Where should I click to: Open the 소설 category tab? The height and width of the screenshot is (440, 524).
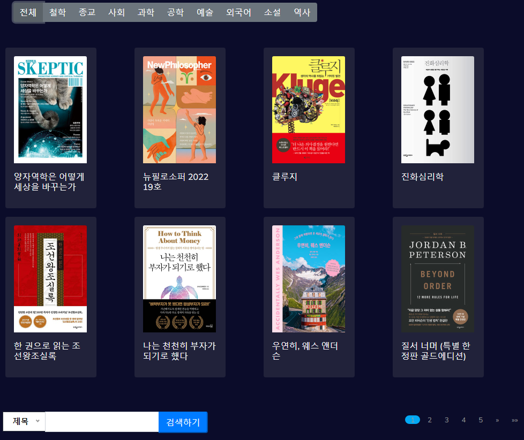point(272,12)
